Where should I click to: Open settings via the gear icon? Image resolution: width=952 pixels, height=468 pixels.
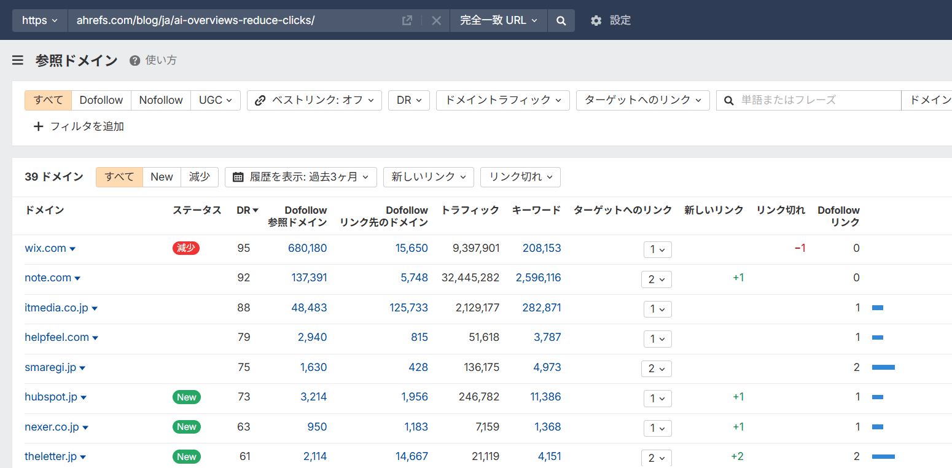[x=596, y=20]
